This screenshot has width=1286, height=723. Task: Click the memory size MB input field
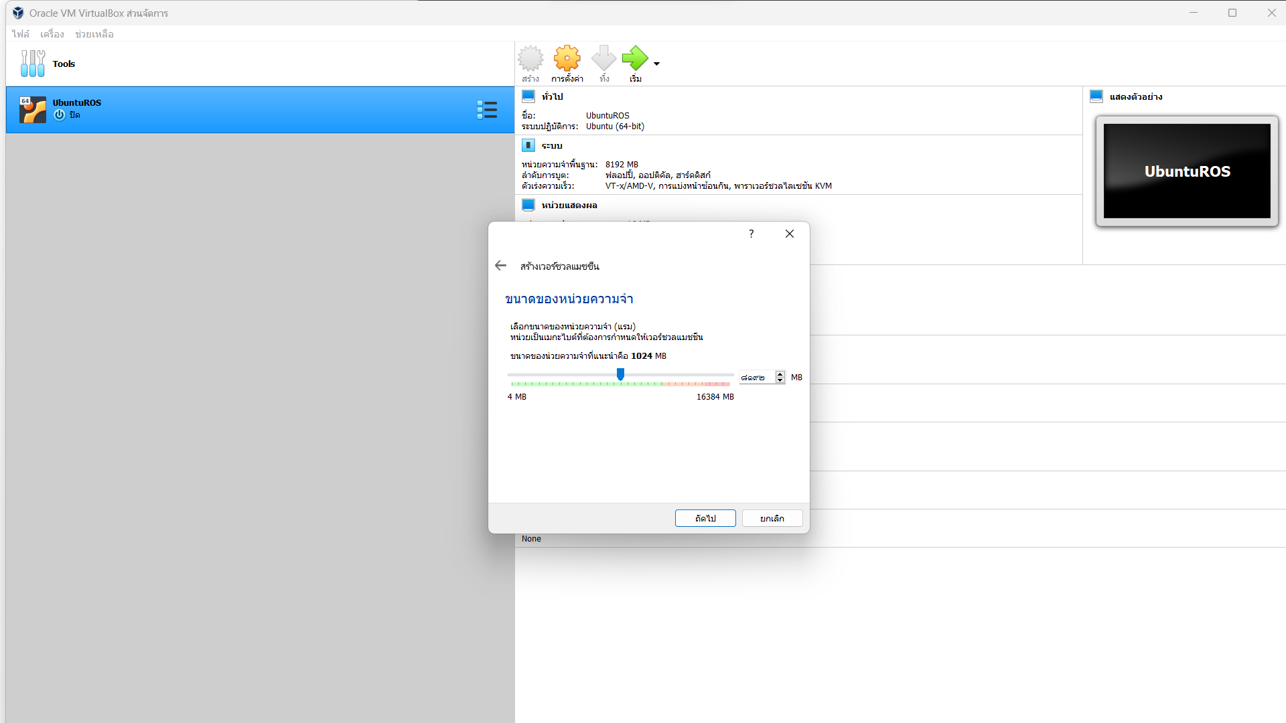[x=756, y=378]
